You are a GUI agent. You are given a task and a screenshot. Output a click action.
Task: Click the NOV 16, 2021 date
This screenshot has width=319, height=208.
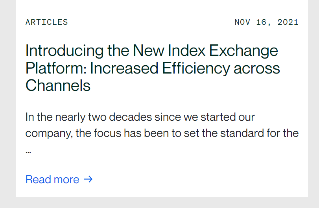tap(267, 22)
